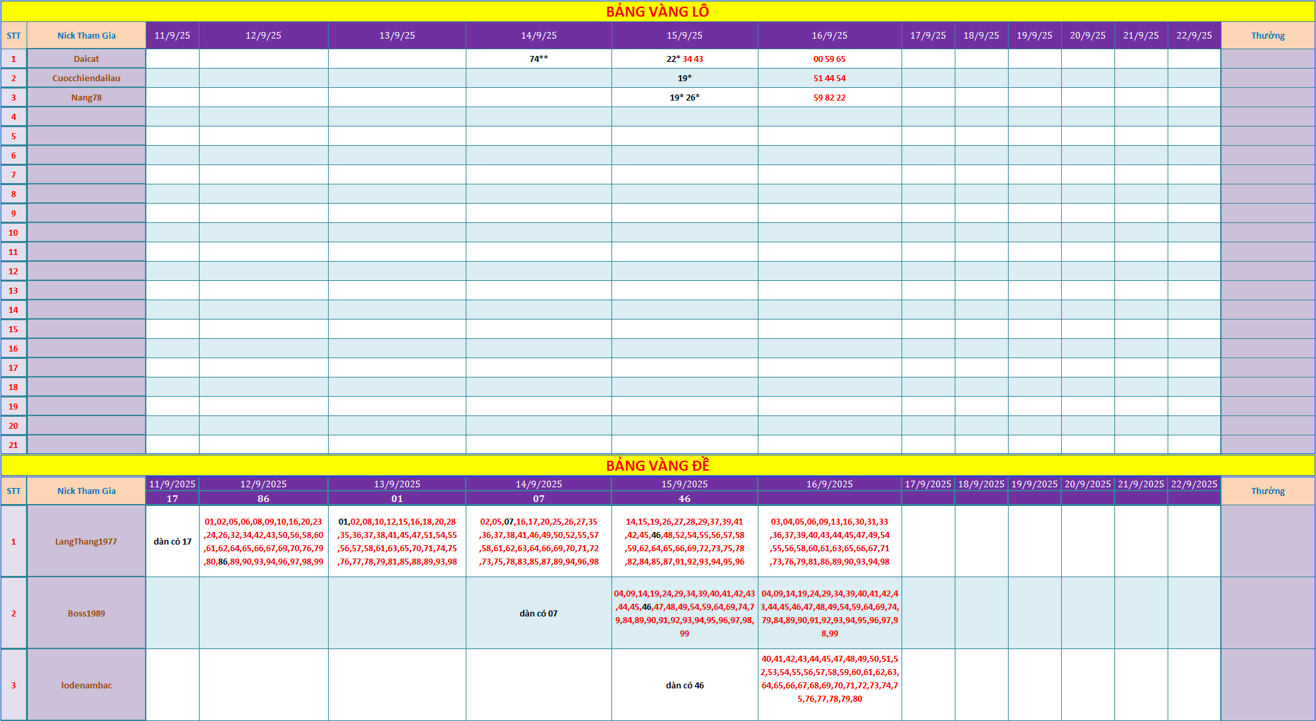This screenshot has height=721, width=1316.
Task: Select row number 21 in Lô table
Action: (13, 445)
